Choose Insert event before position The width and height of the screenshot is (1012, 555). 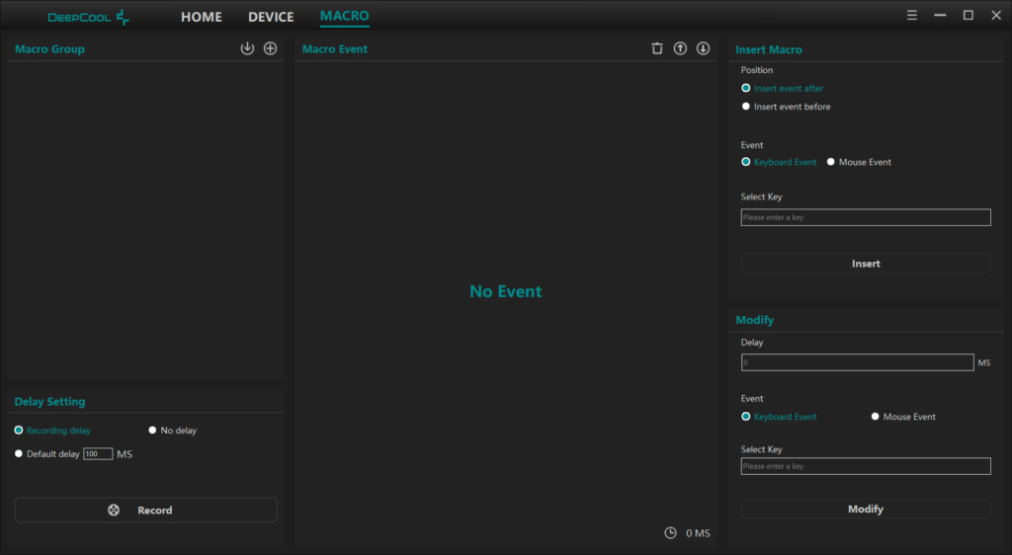click(746, 107)
